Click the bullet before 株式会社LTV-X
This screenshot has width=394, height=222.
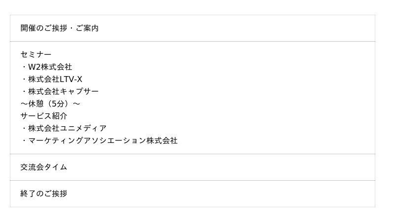(24, 79)
